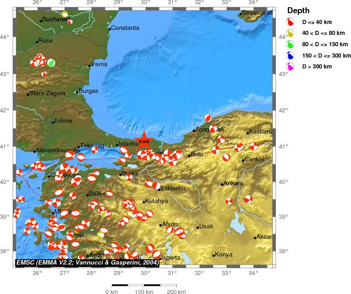
Task: Click the green 80 < D <= 150 km legend symbol
Action: [x=290, y=44]
